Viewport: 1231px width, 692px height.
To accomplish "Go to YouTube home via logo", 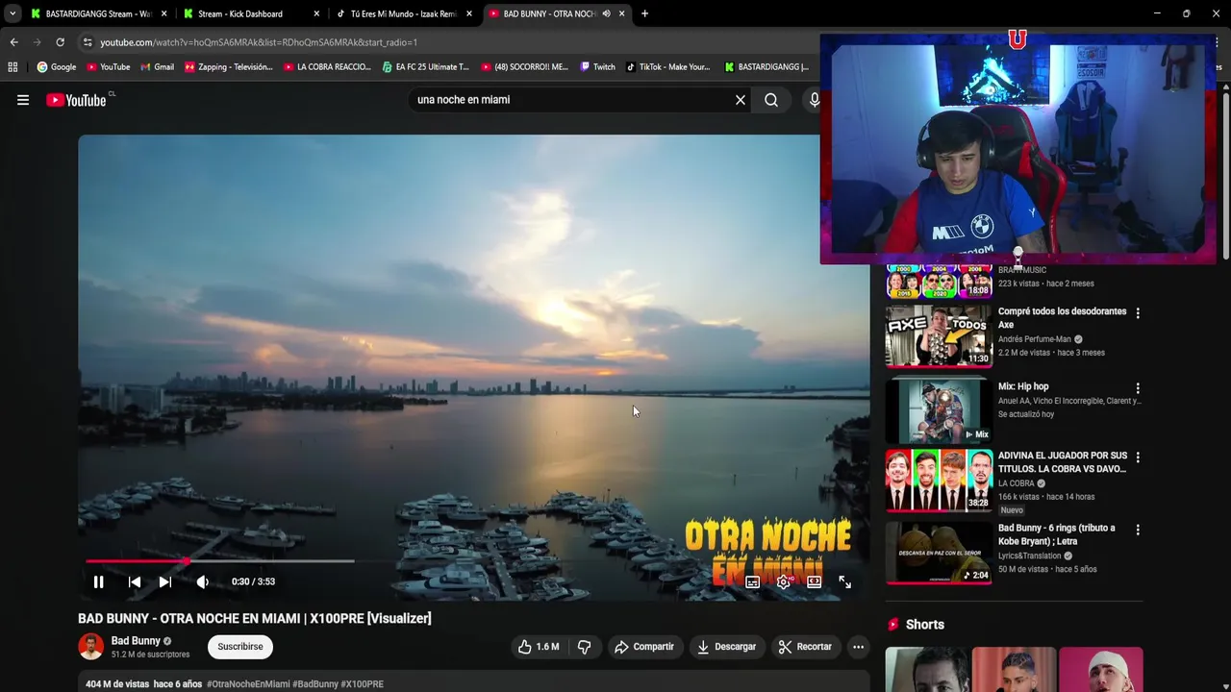I will pos(76,100).
